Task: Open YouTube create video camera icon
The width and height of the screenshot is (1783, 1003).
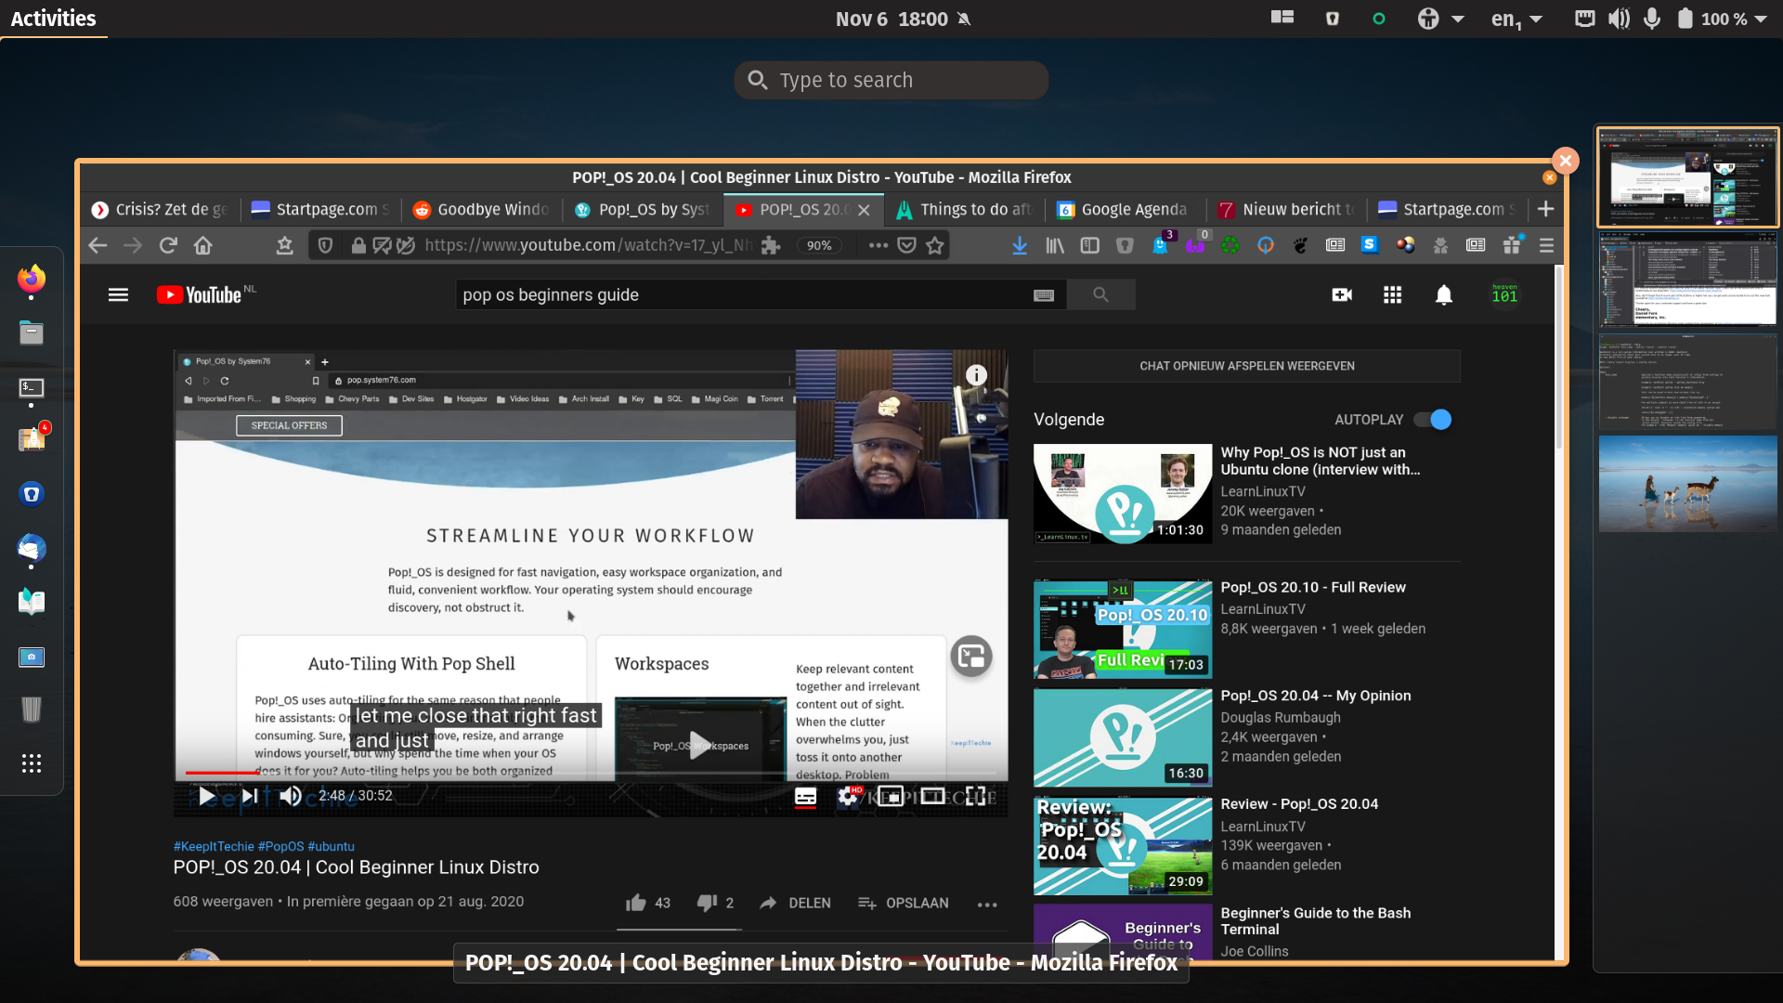Action: coord(1342,294)
